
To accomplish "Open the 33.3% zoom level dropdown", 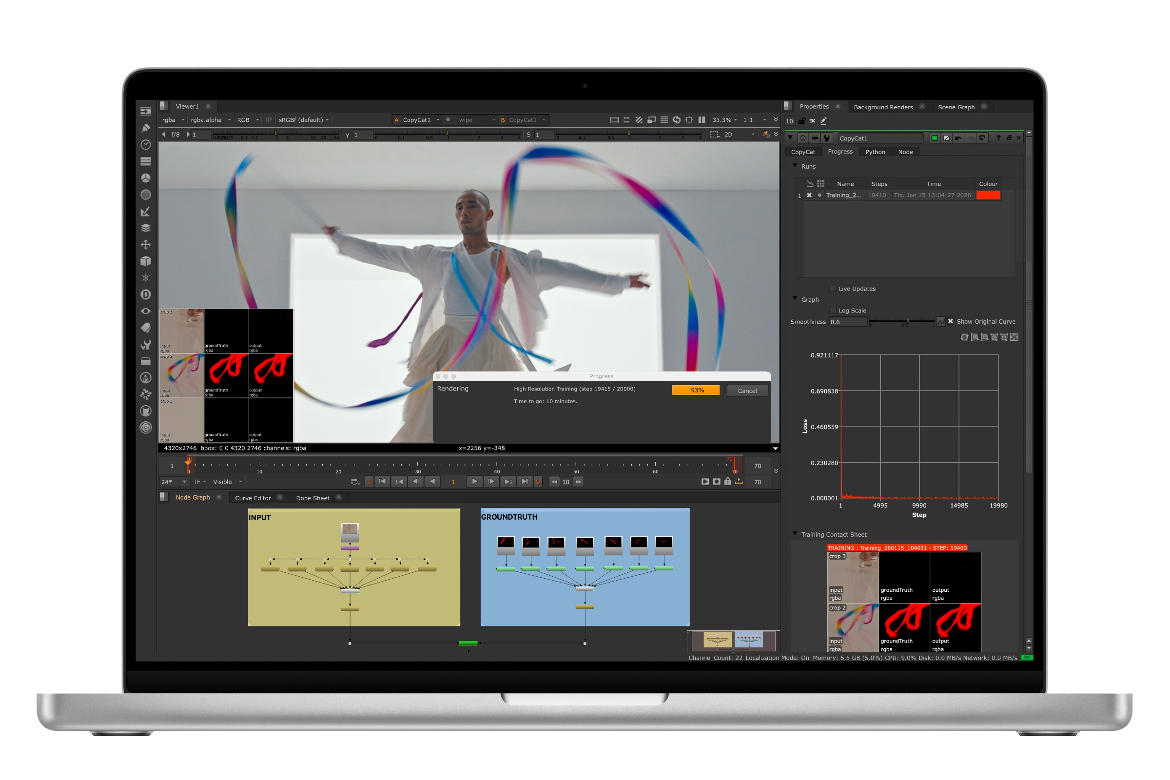I will (722, 119).
